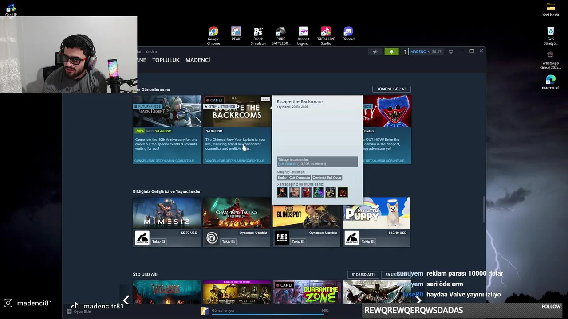Click the Korku tag in the popup
568x319 pixels.
pyautogui.click(x=282, y=178)
